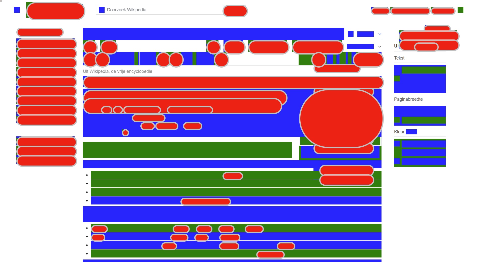Click the Account aanmaken link
This screenshot has height=262, width=478.
[x=410, y=11]
